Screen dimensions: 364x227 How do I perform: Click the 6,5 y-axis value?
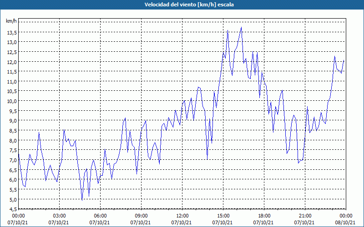[x=13, y=171]
